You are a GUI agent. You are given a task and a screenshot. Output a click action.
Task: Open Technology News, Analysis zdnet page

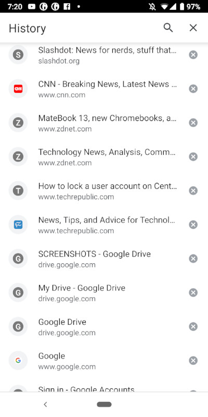[107, 157]
